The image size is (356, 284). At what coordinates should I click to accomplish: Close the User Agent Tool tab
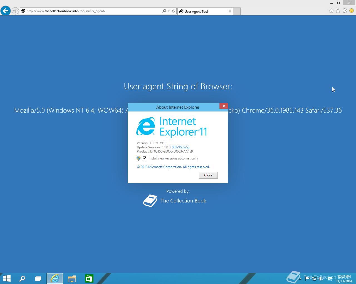[230, 11]
